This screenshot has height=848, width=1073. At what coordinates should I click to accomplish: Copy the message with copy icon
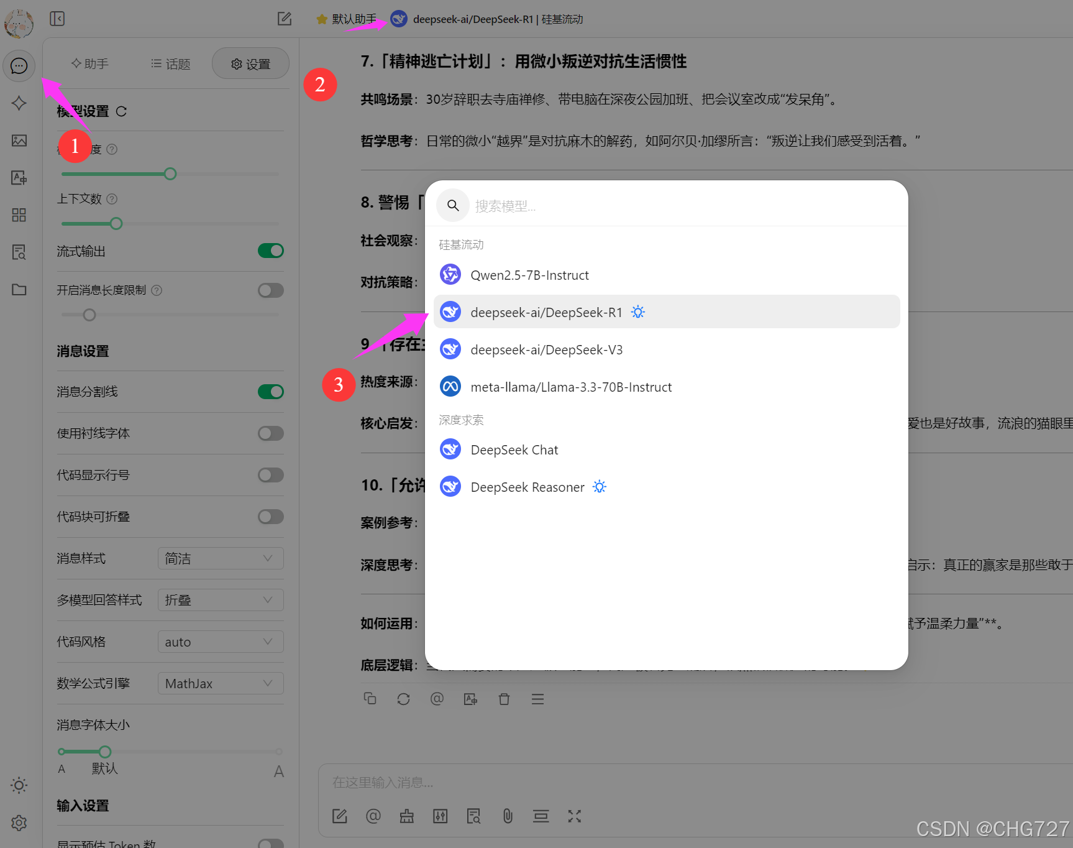pos(370,699)
